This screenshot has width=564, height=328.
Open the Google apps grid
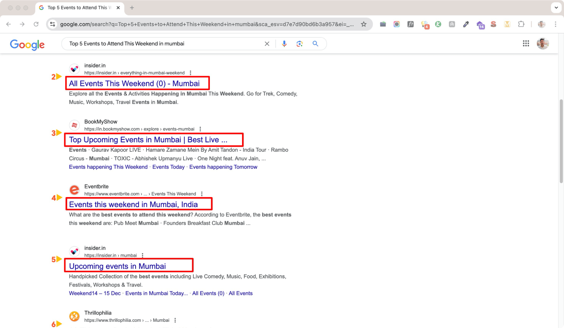click(x=526, y=43)
